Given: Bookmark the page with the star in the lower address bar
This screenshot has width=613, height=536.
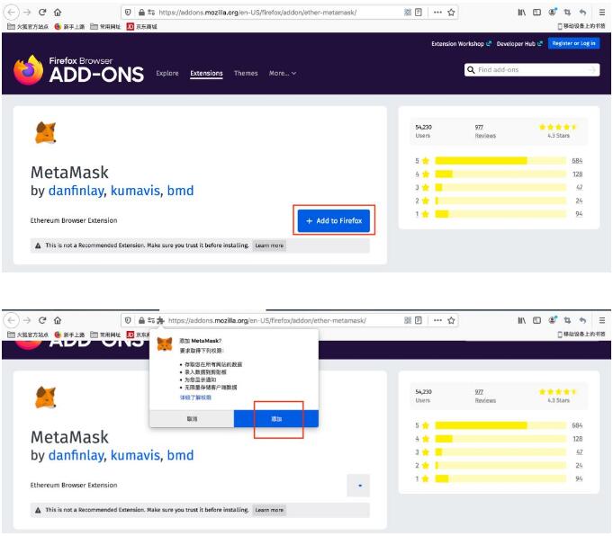Looking at the screenshot, I should tap(451, 320).
